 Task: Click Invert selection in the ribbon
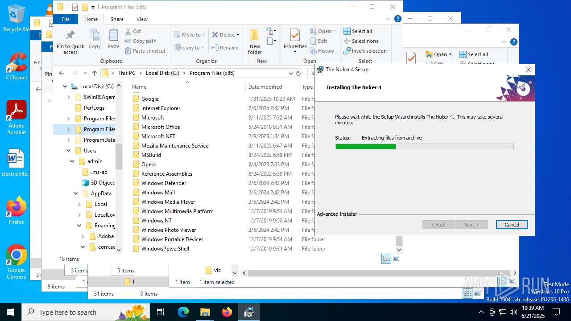point(365,51)
